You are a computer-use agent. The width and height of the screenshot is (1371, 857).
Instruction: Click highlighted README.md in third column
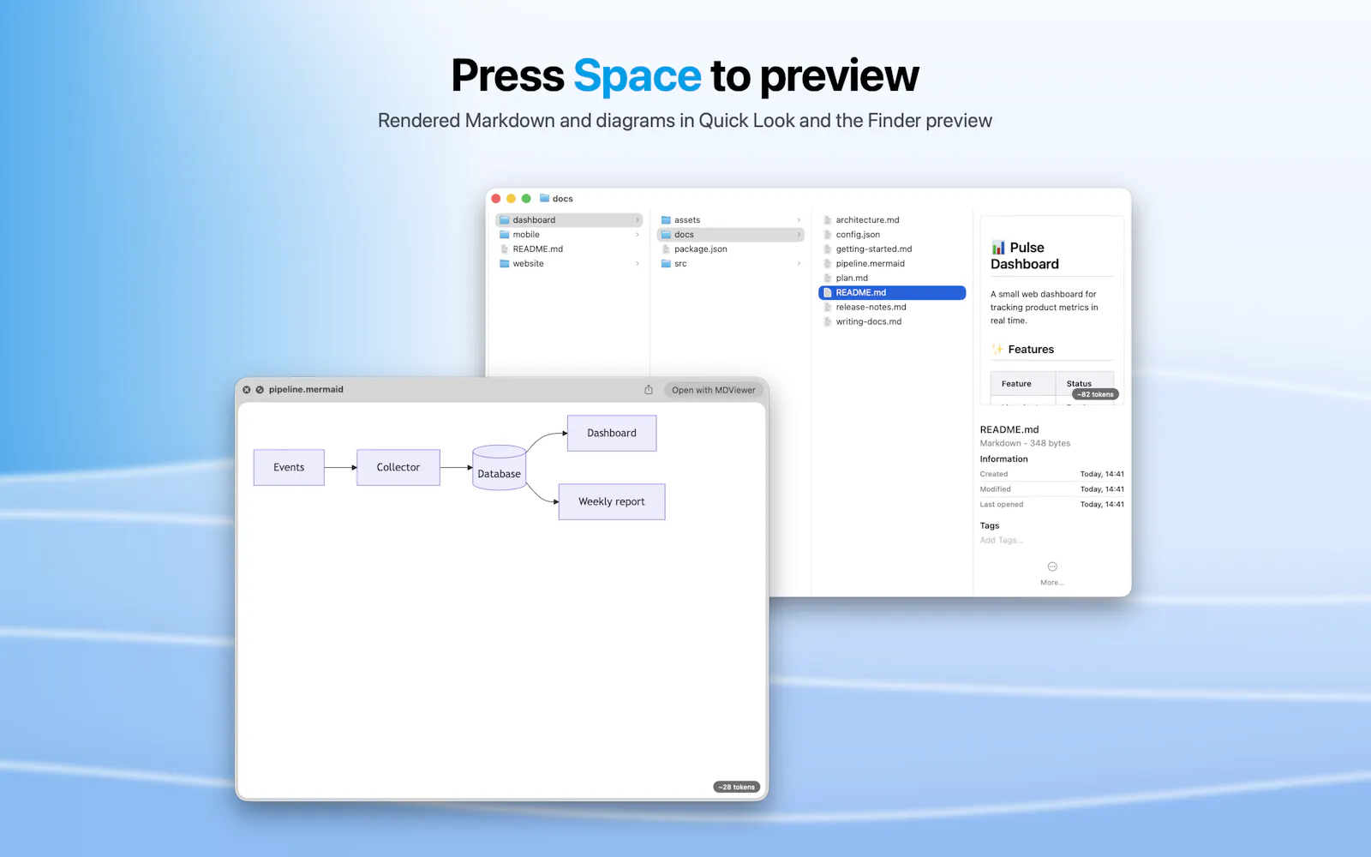click(x=892, y=293)
